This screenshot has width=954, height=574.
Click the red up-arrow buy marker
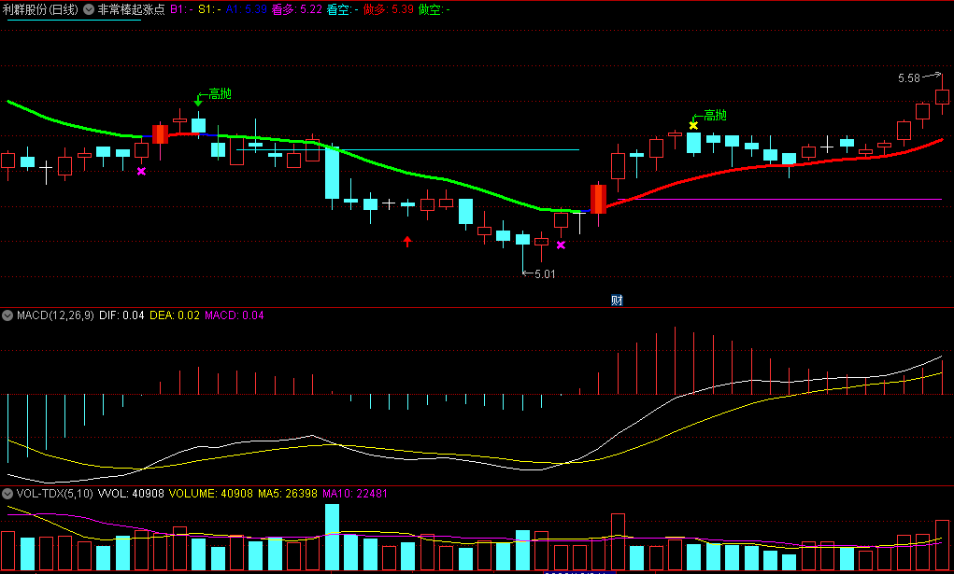[407, 242]
